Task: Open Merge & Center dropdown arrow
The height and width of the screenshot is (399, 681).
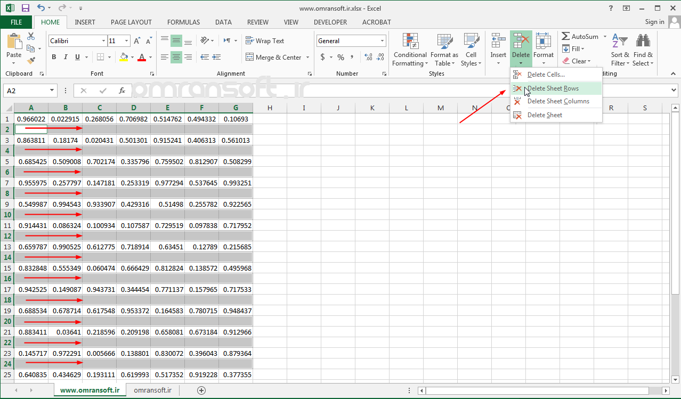Action: tap(307, 57)
